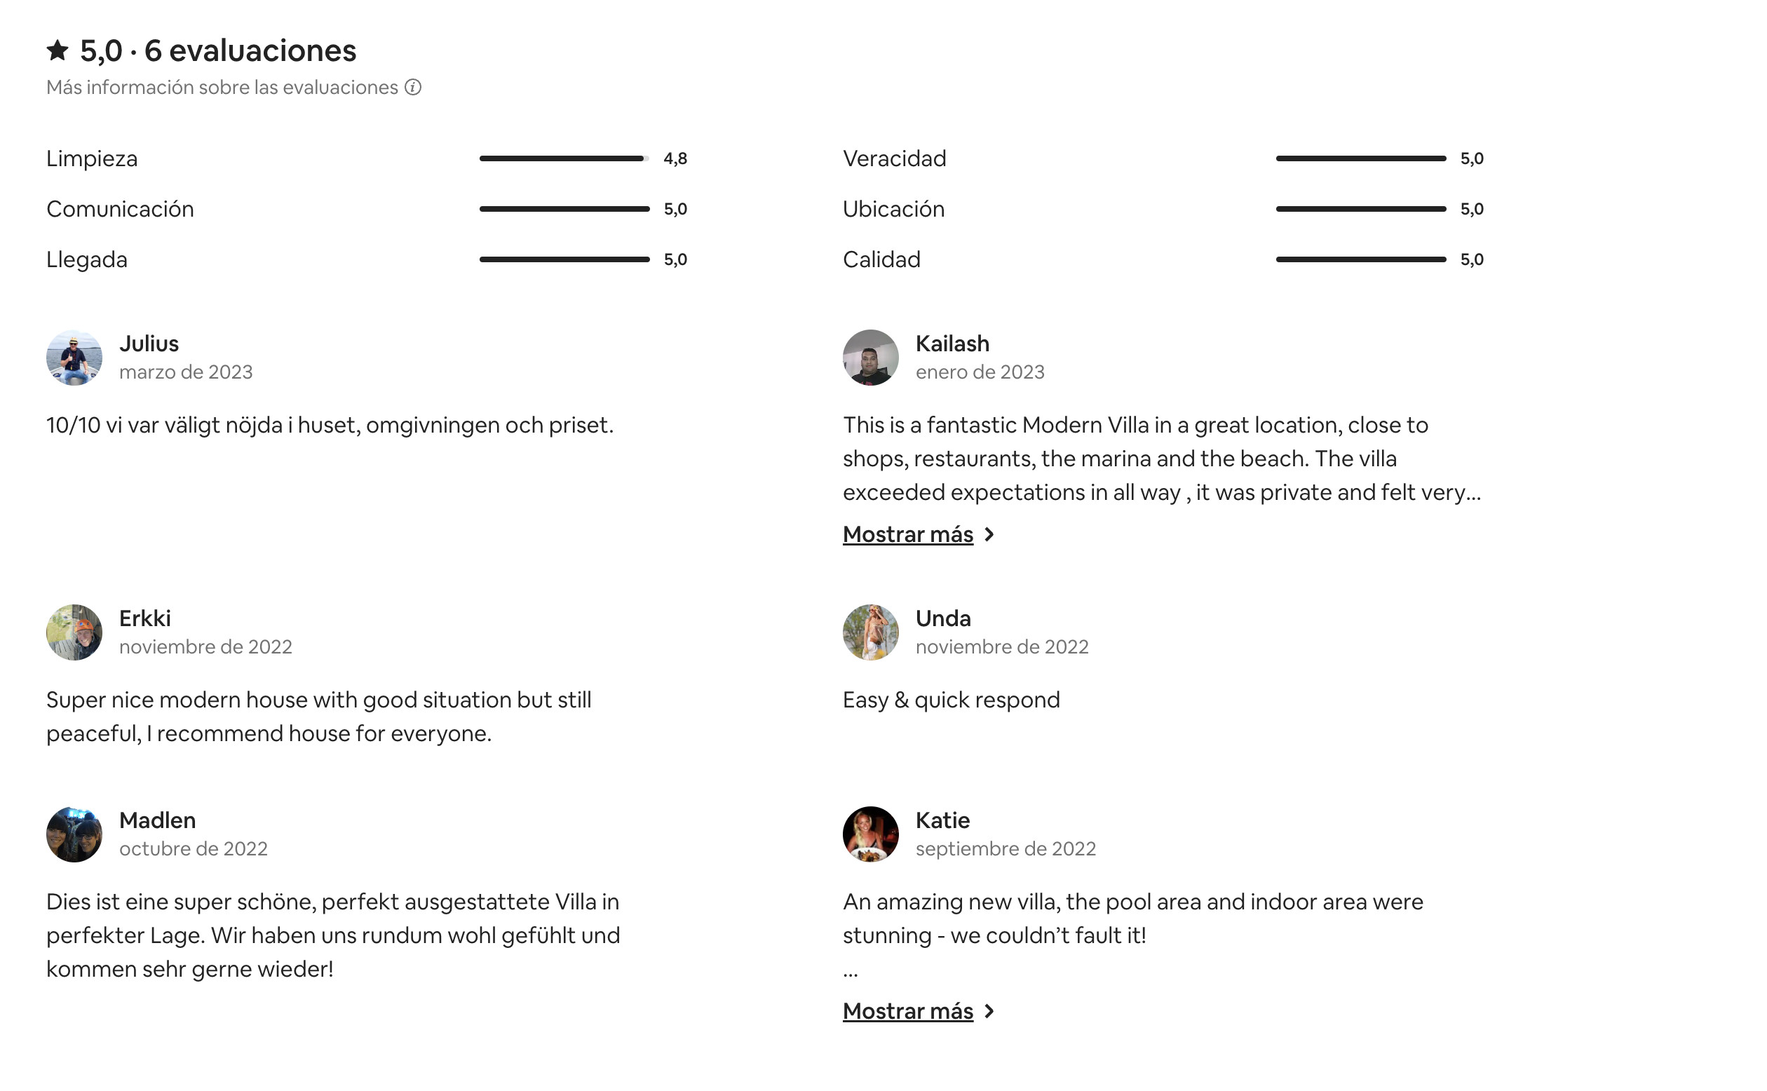Click the Limpieza rating bar
The image size is (1767, 1091).
[x=564, y=158]
